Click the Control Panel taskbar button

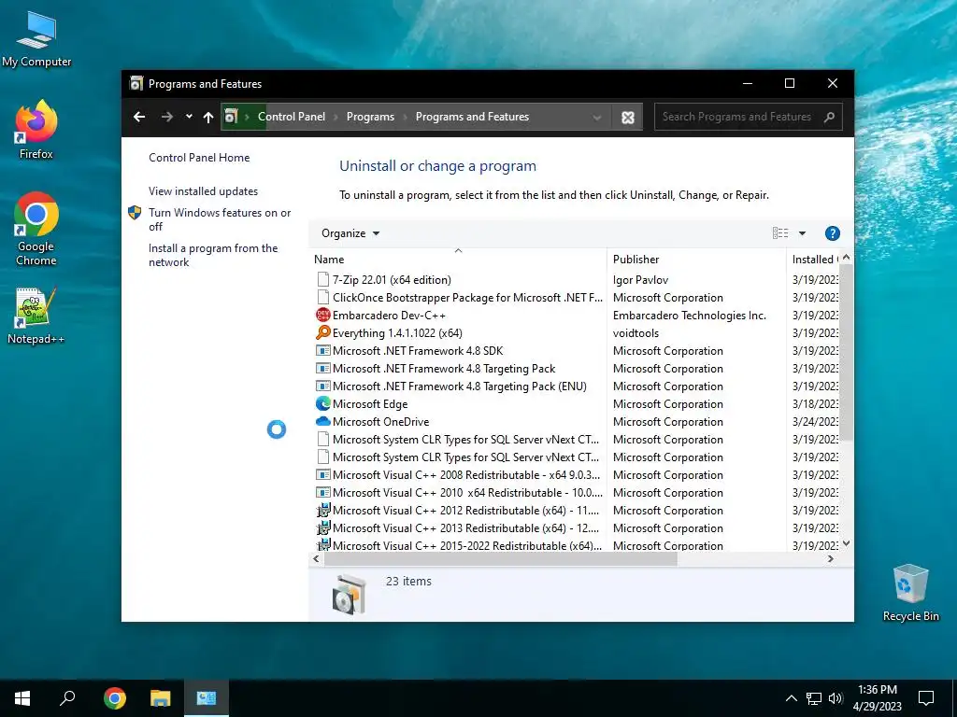pos(207,698)
